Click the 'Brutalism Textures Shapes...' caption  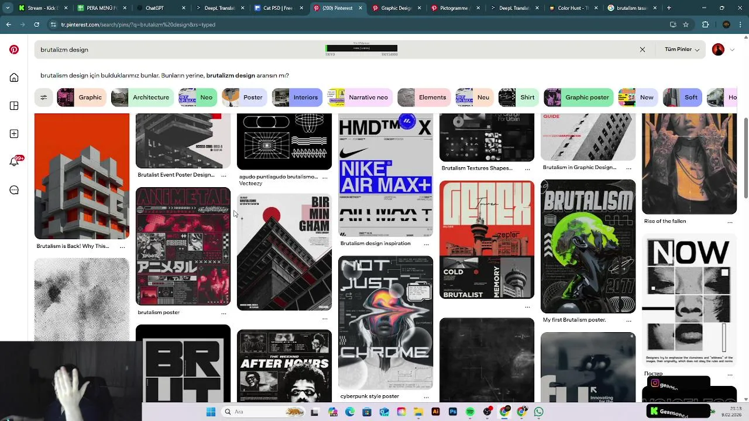pyautogui.click(x=477, y=168)
